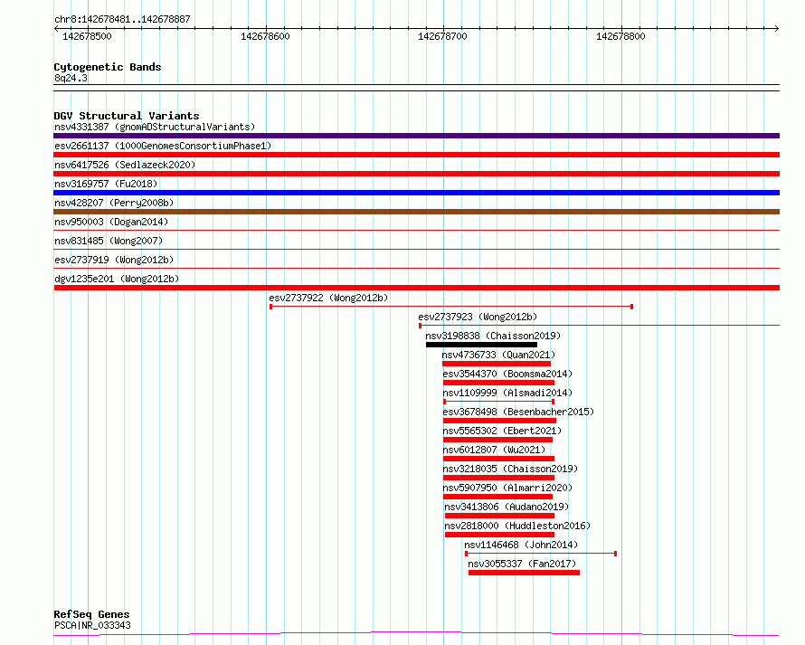
Task: Click the nsv4331387 gnomADStructuralVariants label
Action: [x=155, y=127]
